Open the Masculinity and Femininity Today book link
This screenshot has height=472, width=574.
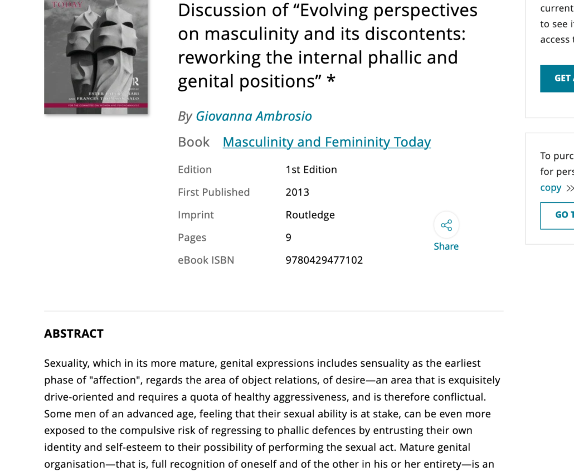327,142
